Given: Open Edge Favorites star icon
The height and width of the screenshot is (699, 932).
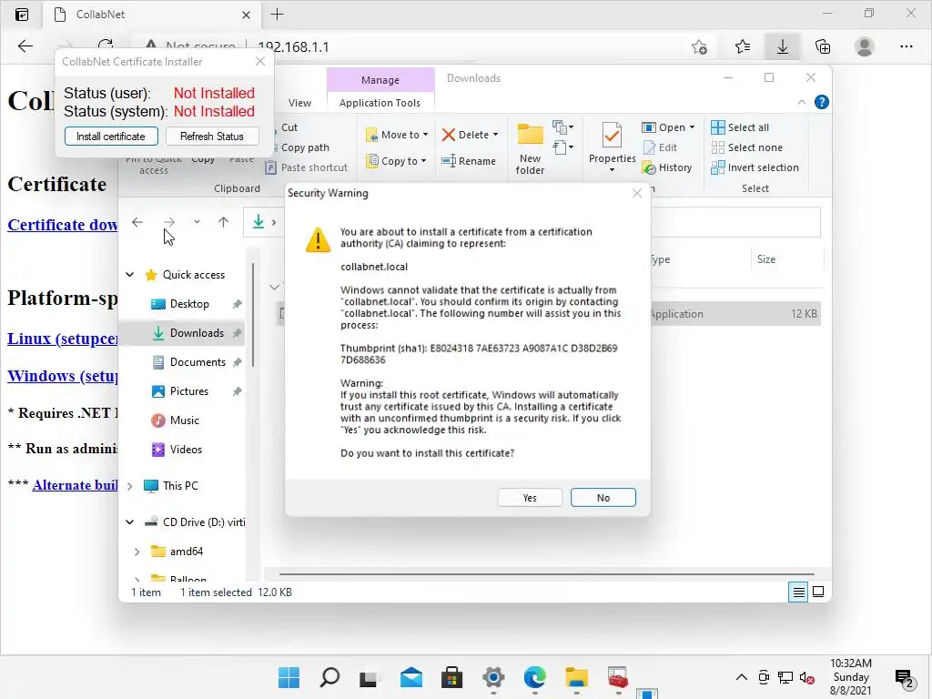Looking at the screenshot, I should (742, 46).
